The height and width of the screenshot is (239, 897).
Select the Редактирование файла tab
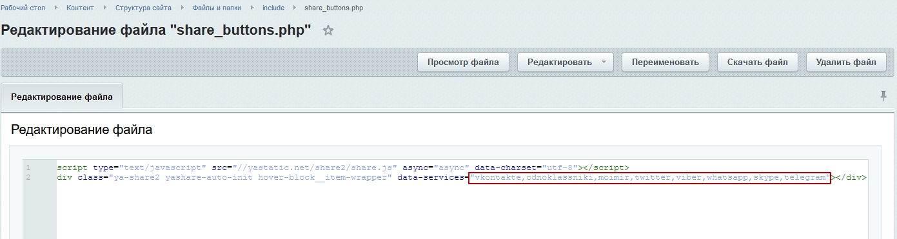tap(62, 97)
